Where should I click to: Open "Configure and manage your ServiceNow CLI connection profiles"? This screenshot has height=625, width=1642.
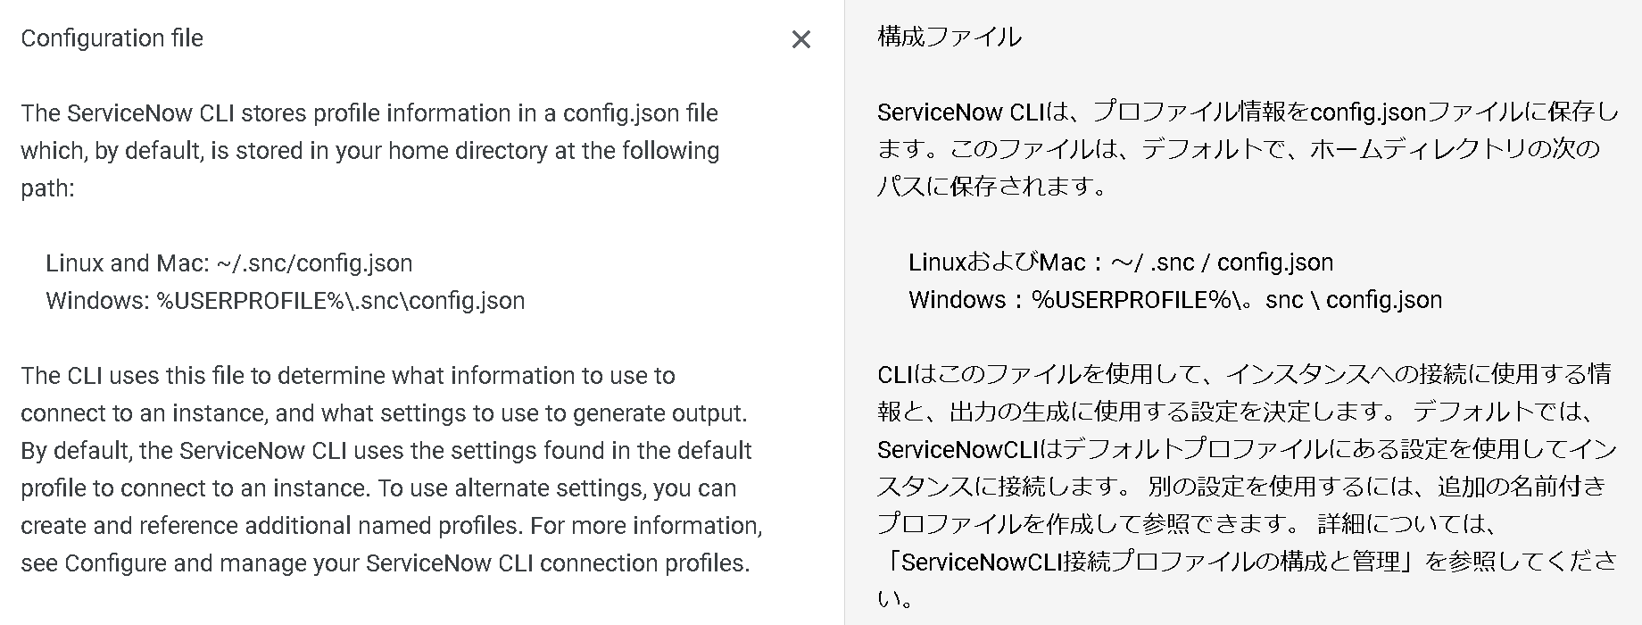(406, 563)
